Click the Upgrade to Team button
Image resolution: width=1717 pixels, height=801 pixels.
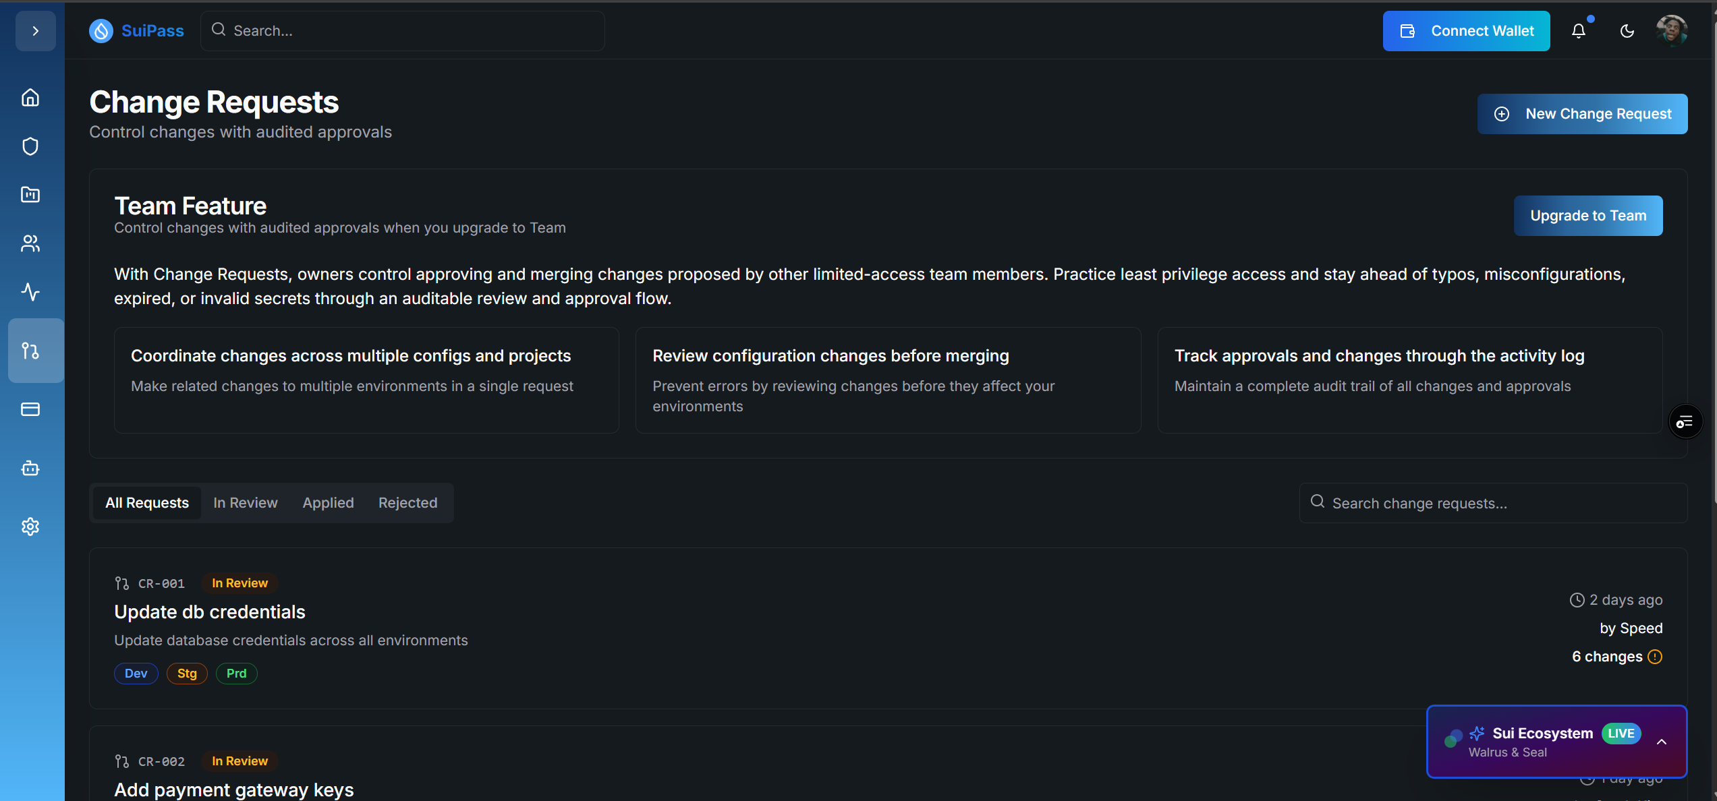pyautogui.click(x=1588, y=216)
